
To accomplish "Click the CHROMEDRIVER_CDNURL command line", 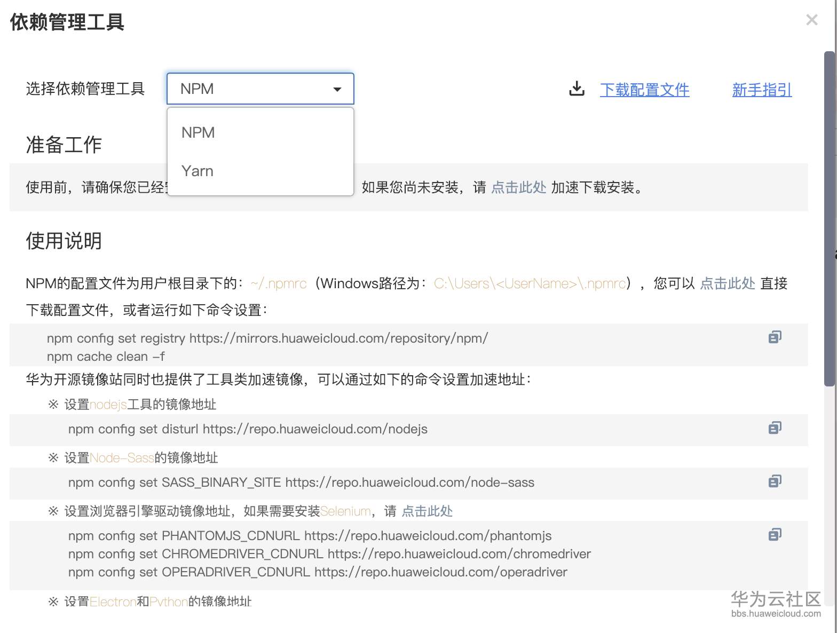I will pyautogui.click(x=329, y=554).
